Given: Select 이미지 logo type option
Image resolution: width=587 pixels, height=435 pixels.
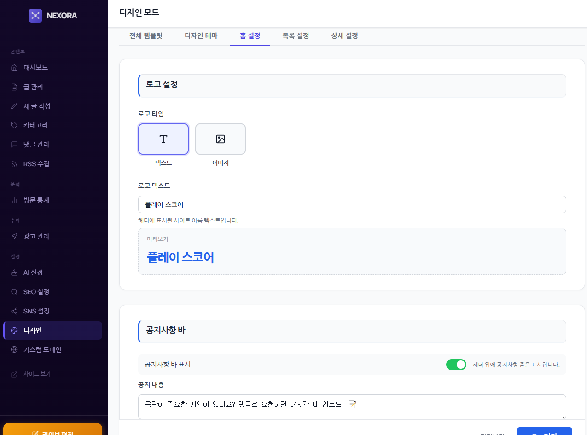Looking at the screenshot, I should coord(221,139).
